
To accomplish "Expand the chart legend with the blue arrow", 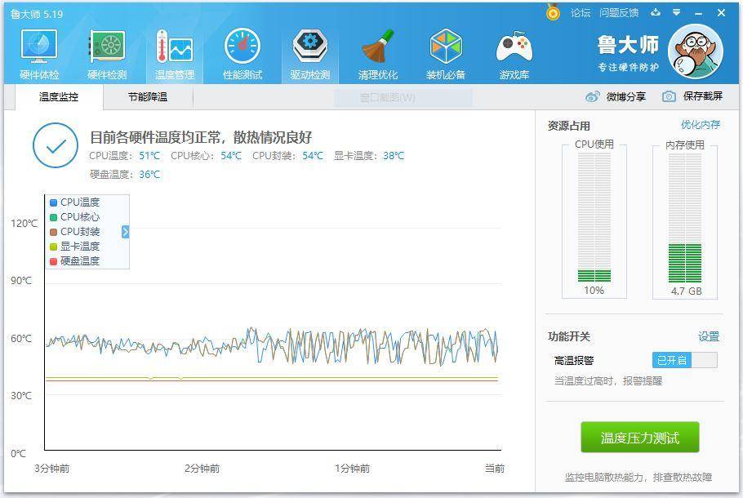I will click(x=124, y=232).
